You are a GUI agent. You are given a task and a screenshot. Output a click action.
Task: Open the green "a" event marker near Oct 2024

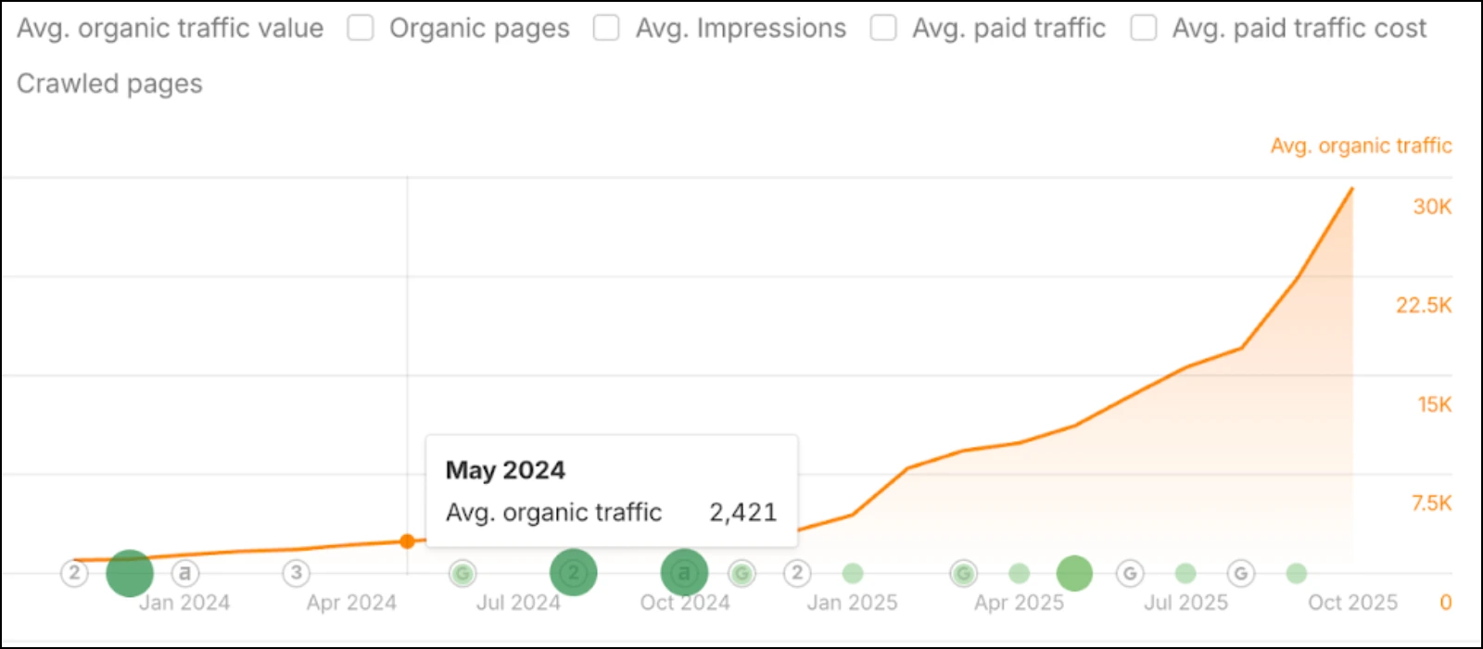click(684, 572)
